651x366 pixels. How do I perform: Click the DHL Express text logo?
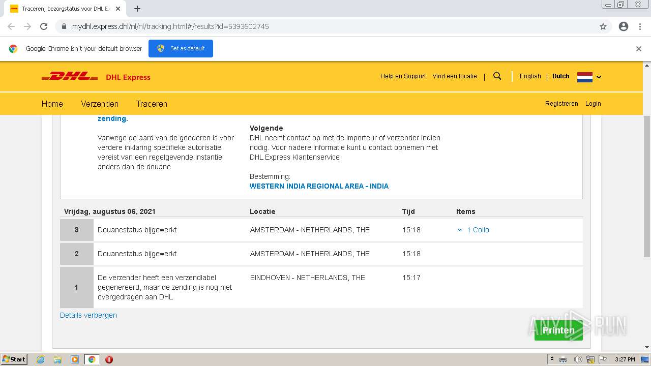click(128, 77)
